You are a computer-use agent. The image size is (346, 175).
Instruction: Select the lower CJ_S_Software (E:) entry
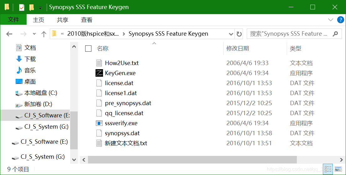coord(40,142)
